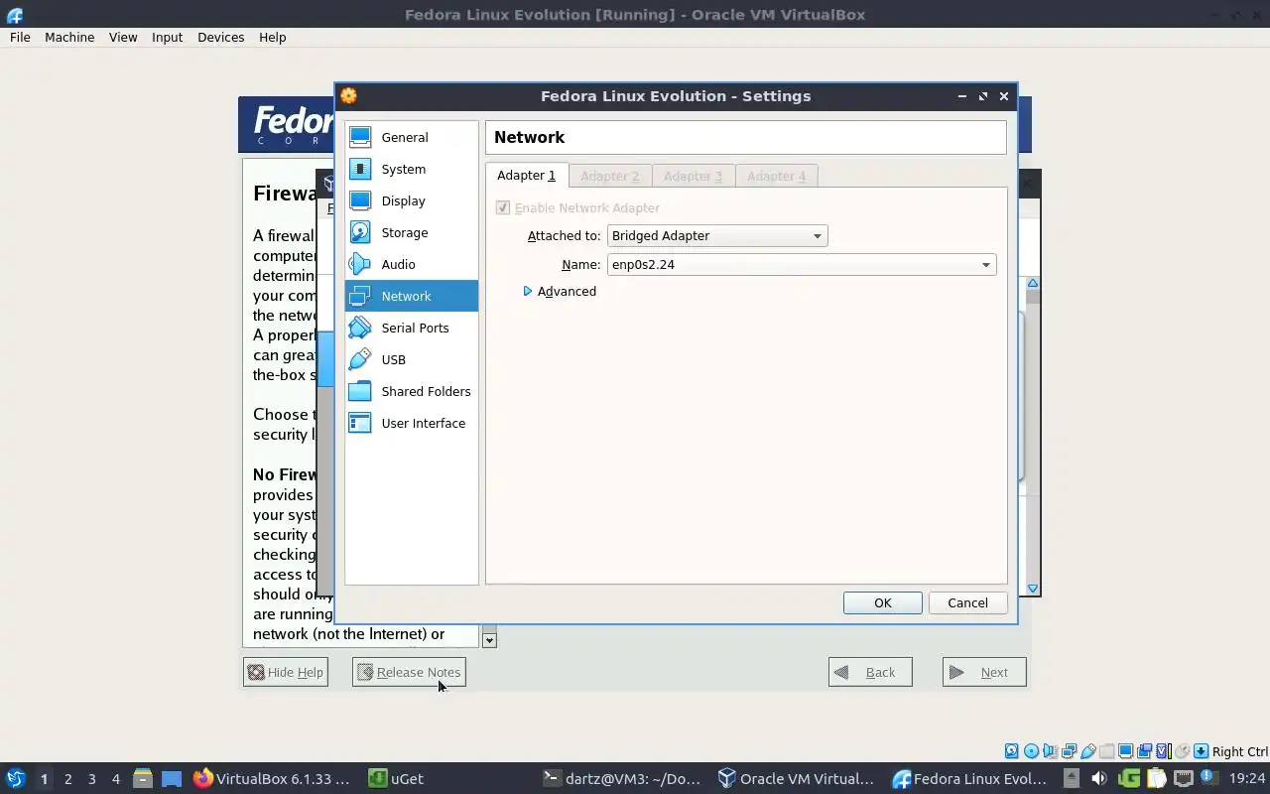1270x794 pixels.
Task: Click the keyboard capture arrow icon
Action: (x=1201, y=751)
